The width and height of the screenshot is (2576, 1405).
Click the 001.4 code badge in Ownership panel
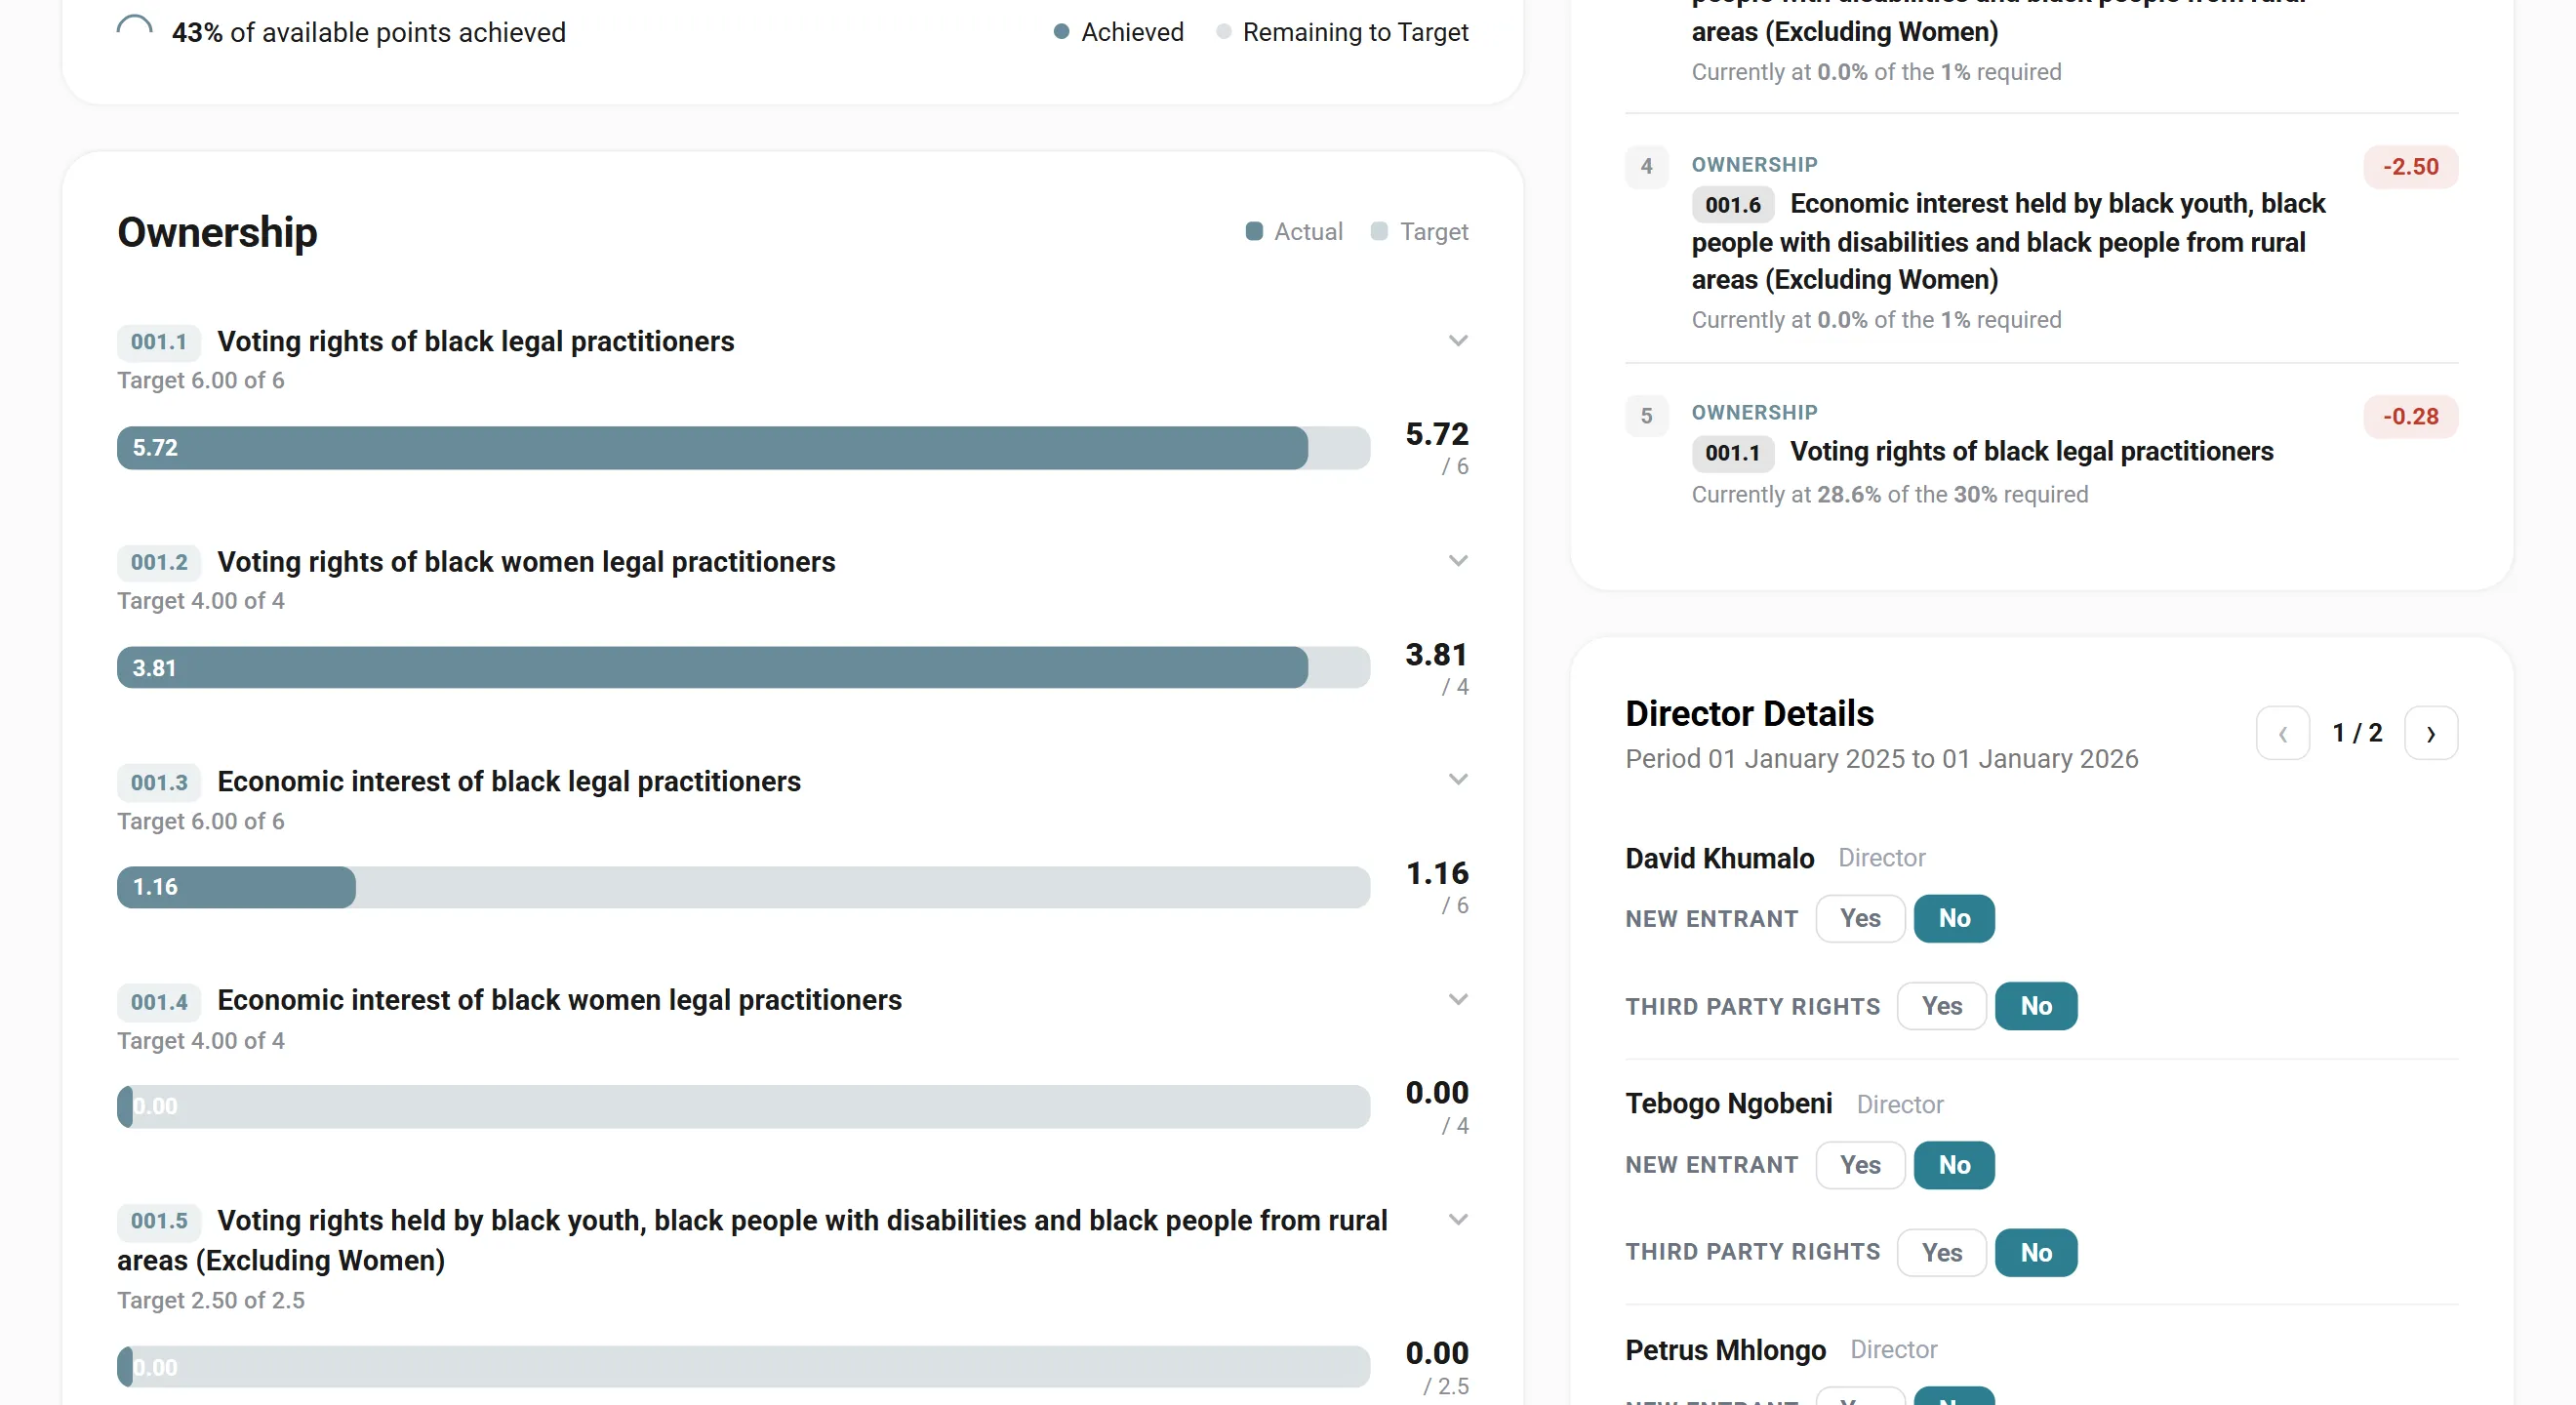click(159, 1002)
